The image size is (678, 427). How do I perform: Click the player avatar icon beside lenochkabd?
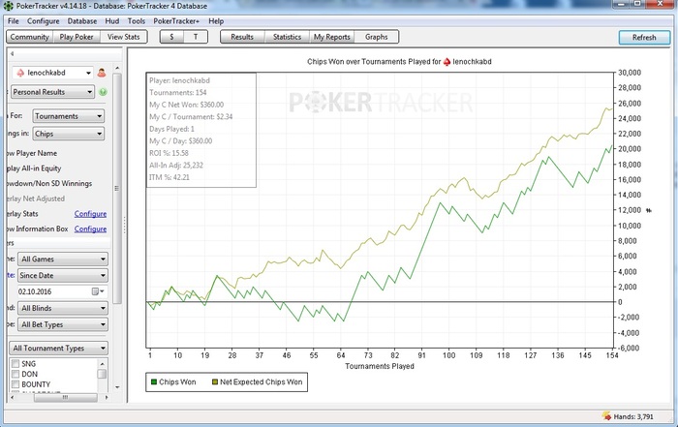pyautogui.click(x=102, y=73)
